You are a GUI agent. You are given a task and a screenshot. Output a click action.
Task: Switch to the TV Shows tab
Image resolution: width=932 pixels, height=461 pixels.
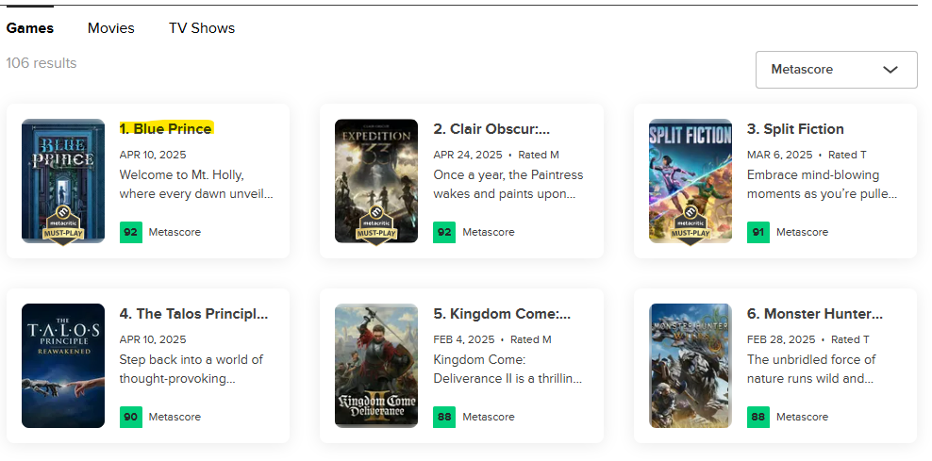(202, 28)
